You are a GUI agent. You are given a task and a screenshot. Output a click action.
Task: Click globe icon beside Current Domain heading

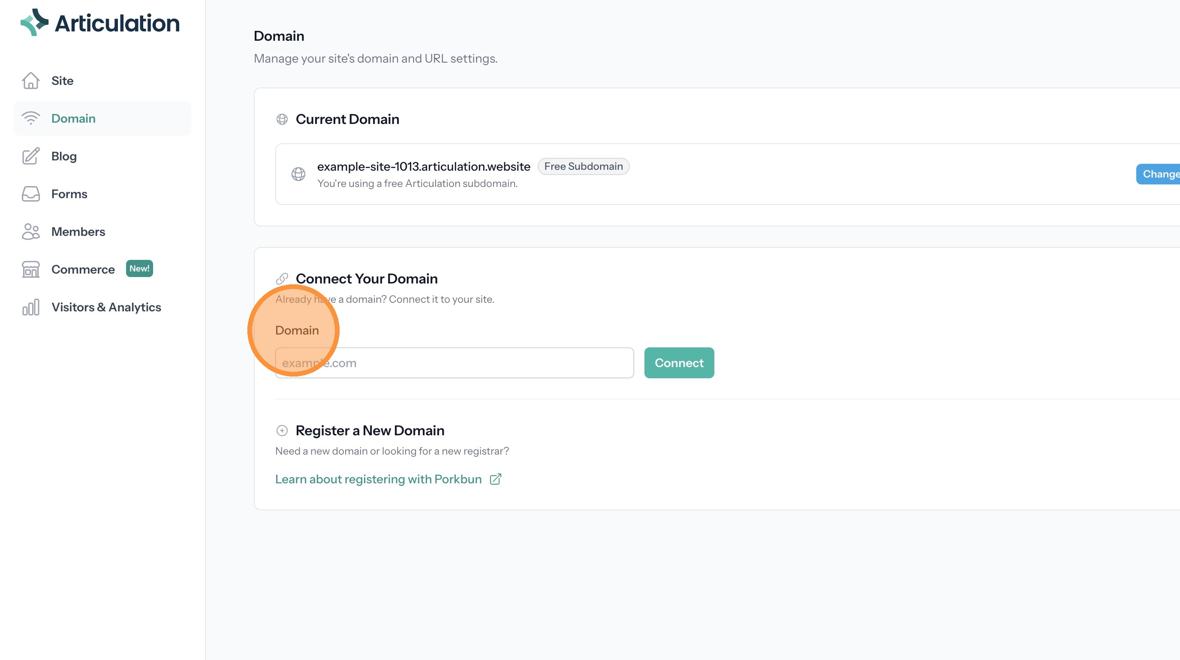(x=282, y=119)
